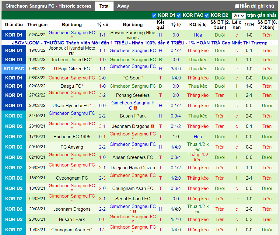Click the Thắng 1/2 kèo result for Ansan Greeners
The image size is (280, 235).
coord(198,157)
